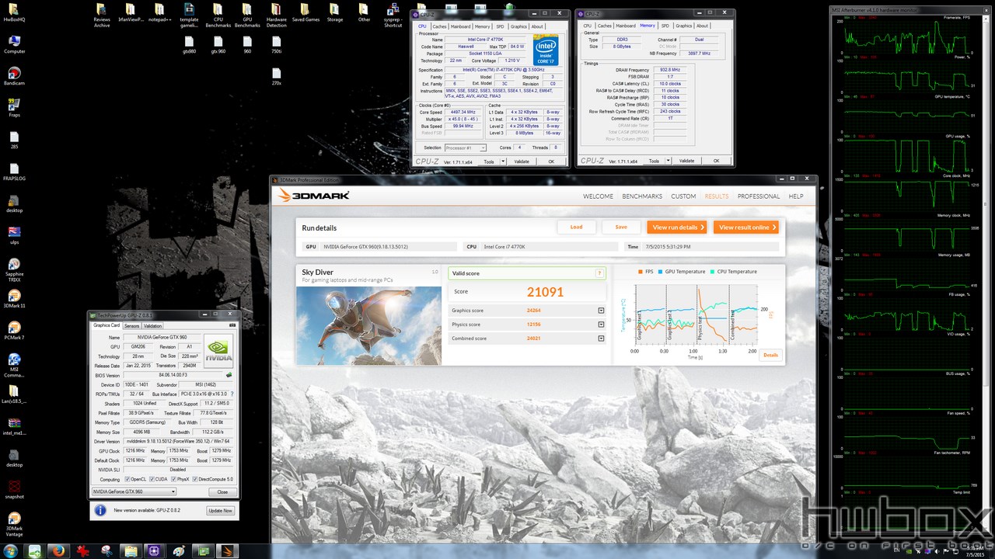Toggle the DirectCompute 5.0 checkbox in GPU-Z
Image resolution: width=995 pixels, height=559 pixels.
point(194,479)
